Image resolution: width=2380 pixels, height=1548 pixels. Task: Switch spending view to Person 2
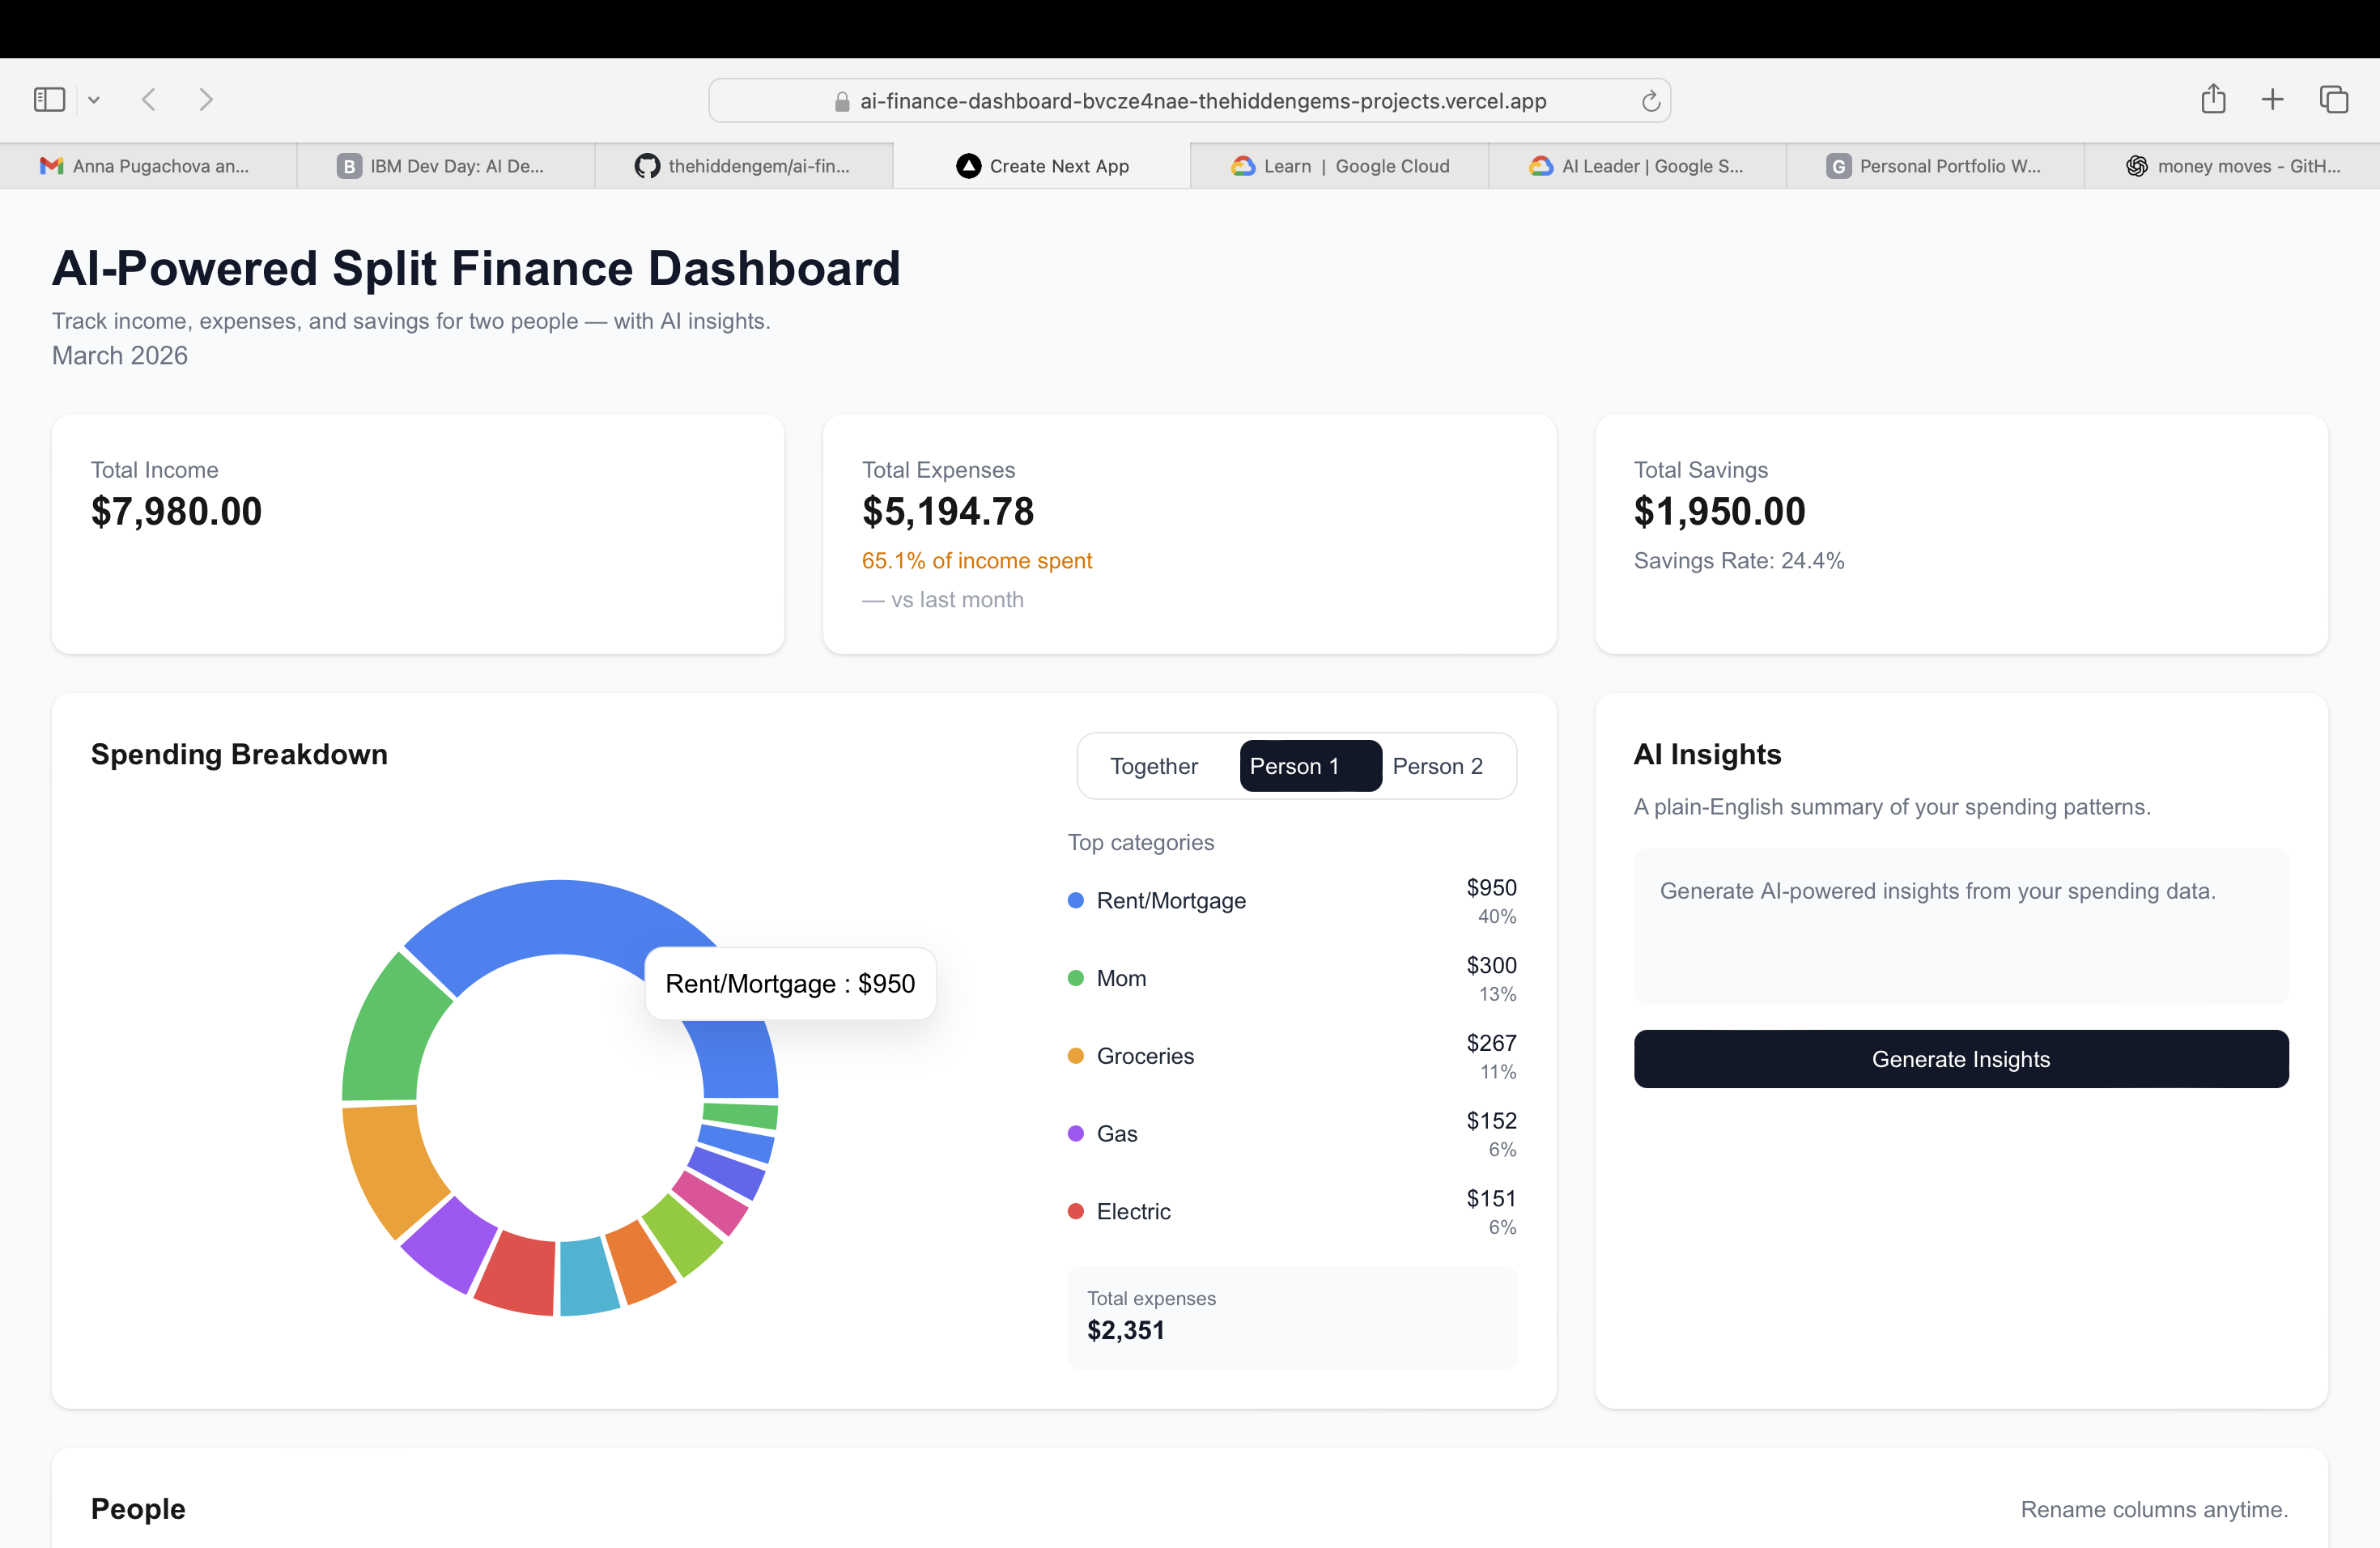(x=1438, y=765)
